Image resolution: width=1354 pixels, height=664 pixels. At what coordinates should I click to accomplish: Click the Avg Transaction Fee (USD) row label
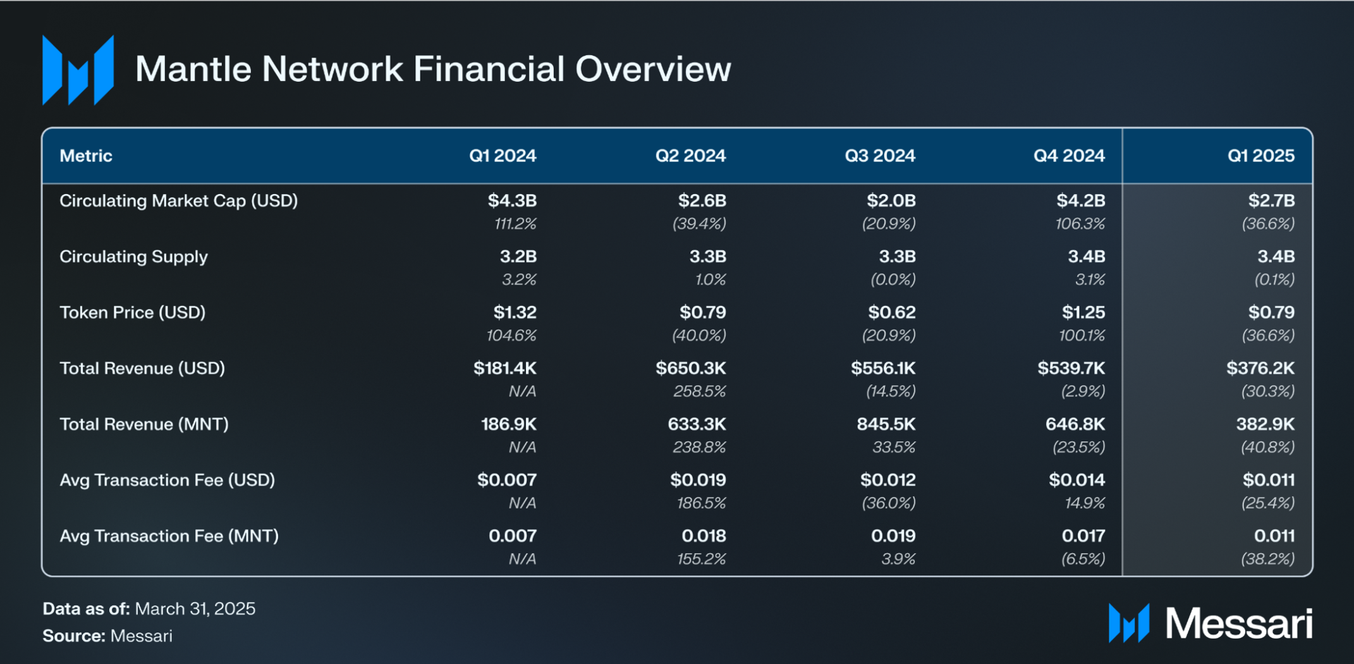168,480
